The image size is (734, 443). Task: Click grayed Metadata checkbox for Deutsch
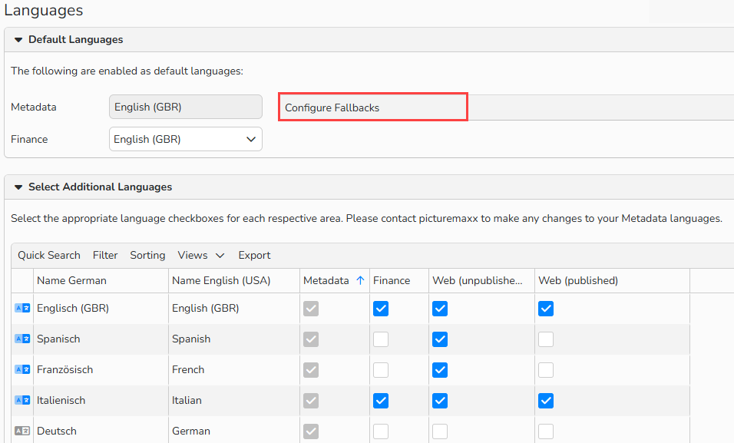[x=311, y=431]
